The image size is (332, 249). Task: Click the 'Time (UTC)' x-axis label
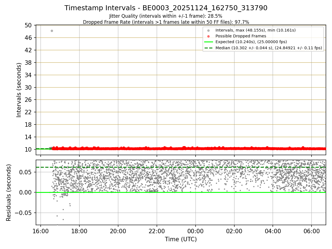click(x=181, y=239)
